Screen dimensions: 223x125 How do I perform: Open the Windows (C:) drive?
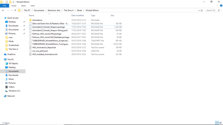14,91
